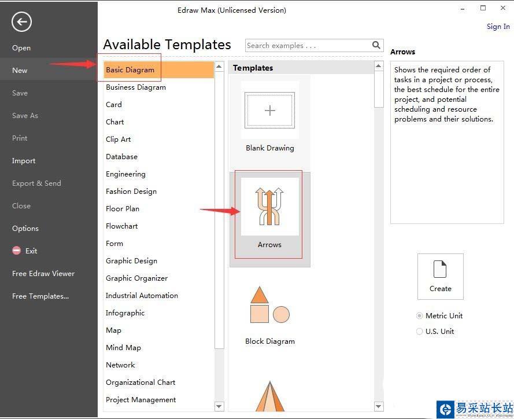Open Export & Send menu item
Viewport: 514px width, 419px height.
[x=36, y=183]
